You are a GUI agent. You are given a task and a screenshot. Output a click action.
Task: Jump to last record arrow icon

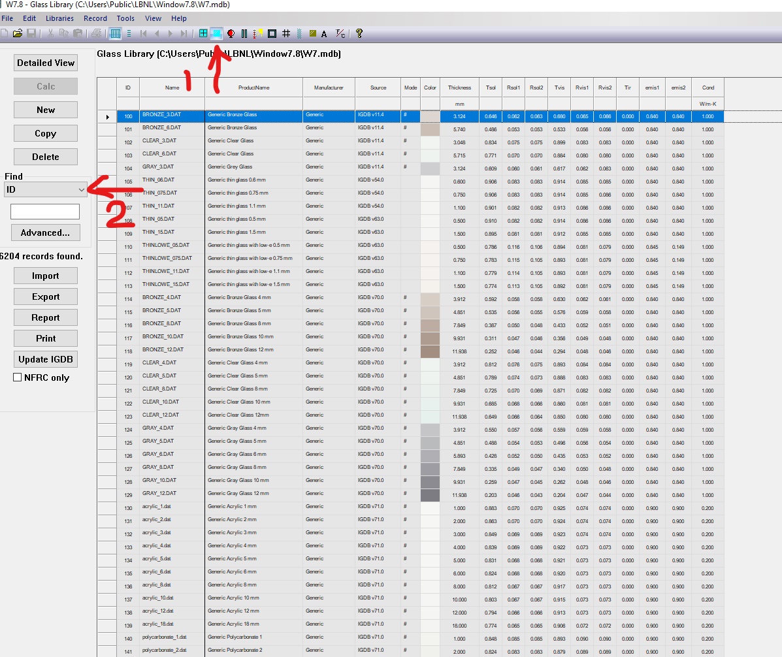(x=184, y=33)
